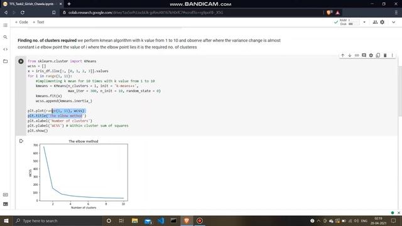Open the terminal panel at sidebar bottom

[x=5, y=204]
